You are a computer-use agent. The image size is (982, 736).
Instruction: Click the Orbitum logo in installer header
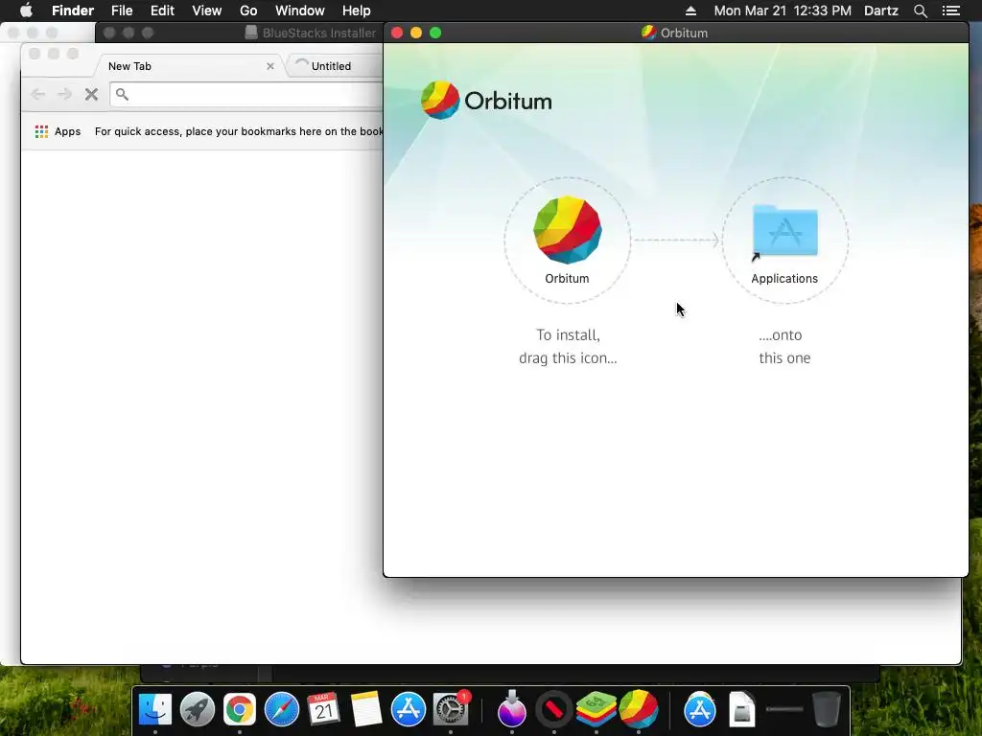pyautogui.click(x=486, y=100)
